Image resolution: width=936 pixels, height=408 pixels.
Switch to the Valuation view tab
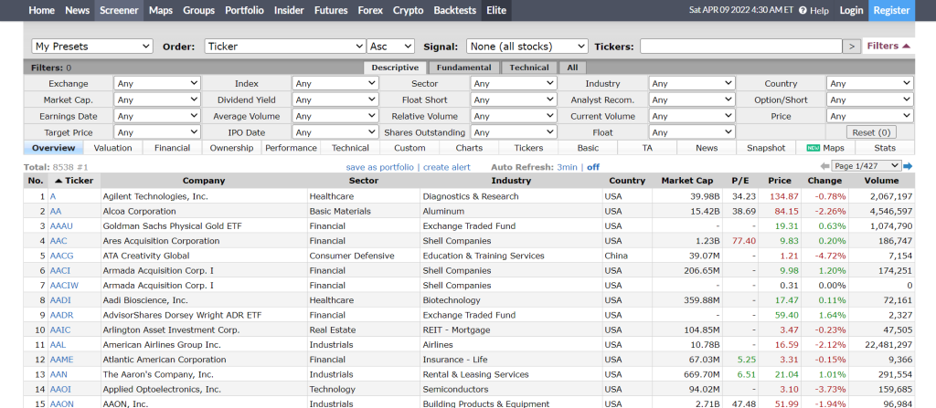(x=112, y=148)
